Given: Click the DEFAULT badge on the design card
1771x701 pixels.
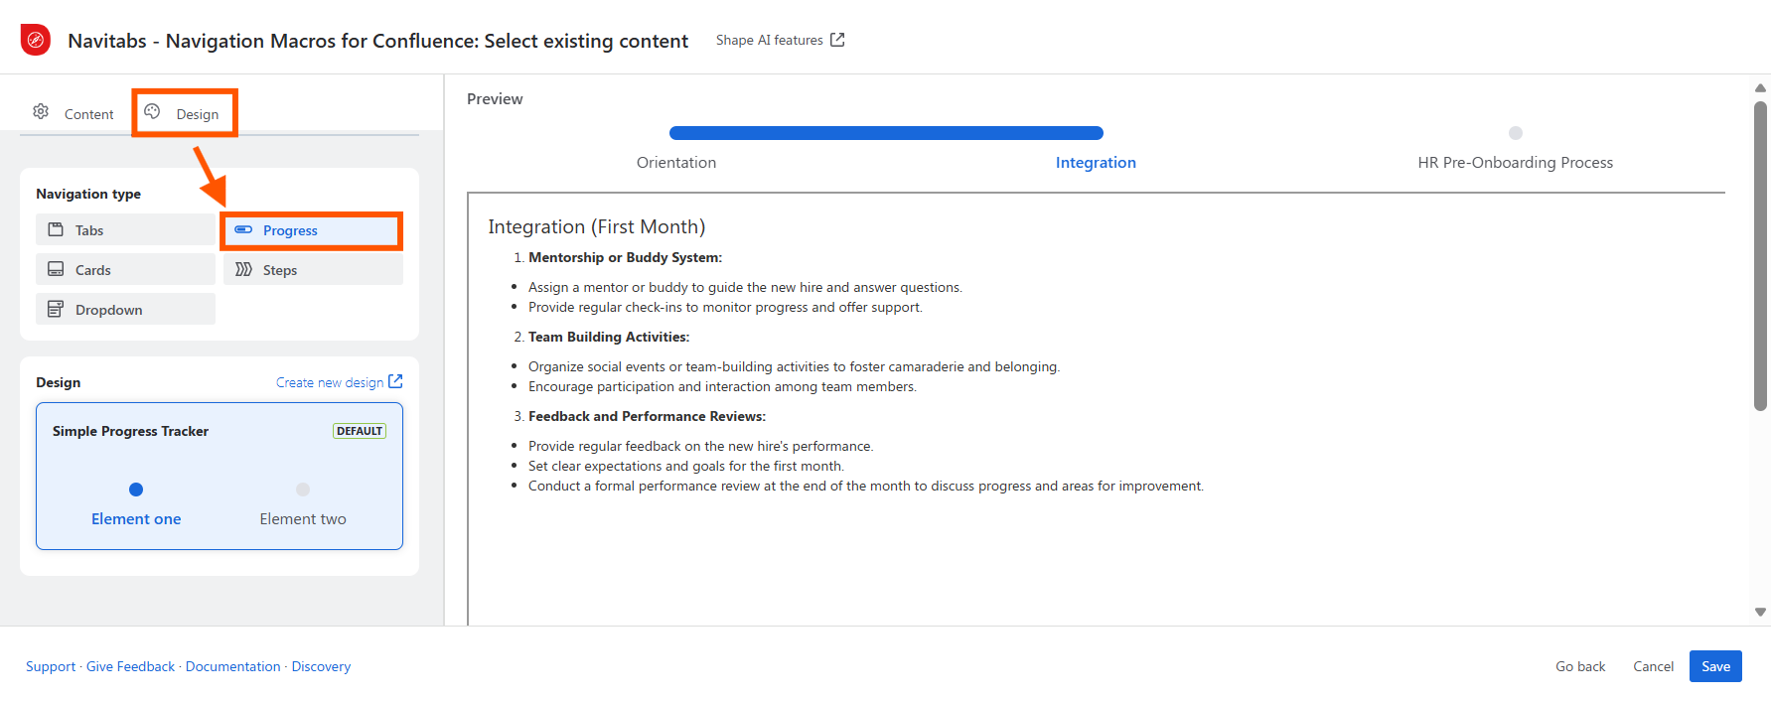Looking at the screenshot, I should (x=360, y=431).
